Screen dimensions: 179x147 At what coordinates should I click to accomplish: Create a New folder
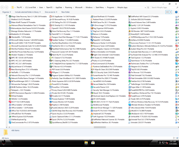pyautogui.click(x=66, y=12)
